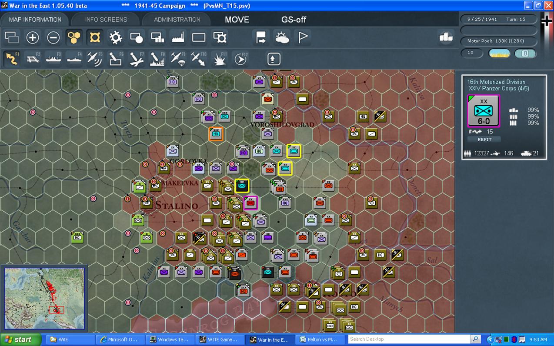Click the VOROSHILOVGRAD city label
Image resolution: width=554 pixels, height=346 pixels.
pyautogui.click(x=282, y=124)
